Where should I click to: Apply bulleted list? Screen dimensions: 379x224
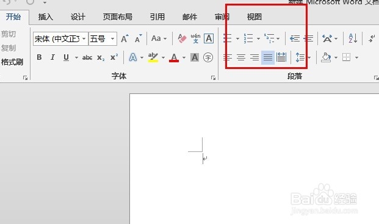click(228, 38)
